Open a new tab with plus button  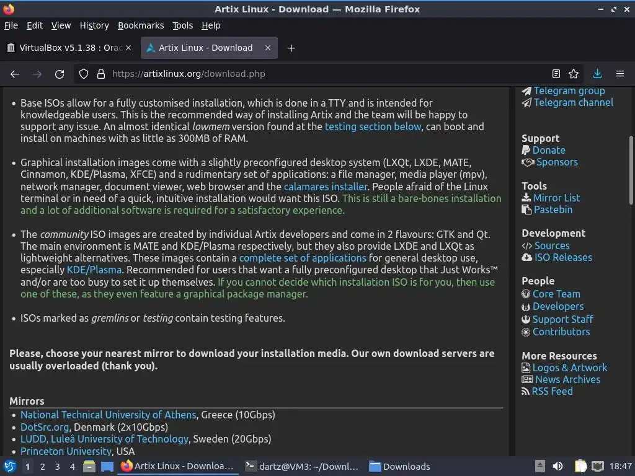pos(291,48)
